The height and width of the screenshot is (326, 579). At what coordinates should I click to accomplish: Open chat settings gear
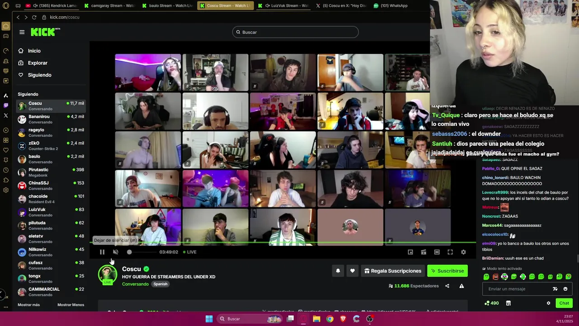coord(548,303)
